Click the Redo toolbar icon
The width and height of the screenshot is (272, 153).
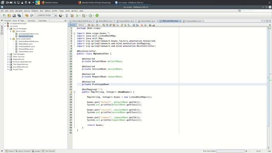coord(32,16)
